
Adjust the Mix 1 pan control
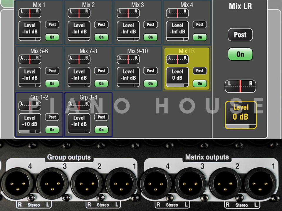tap(30, 13)
